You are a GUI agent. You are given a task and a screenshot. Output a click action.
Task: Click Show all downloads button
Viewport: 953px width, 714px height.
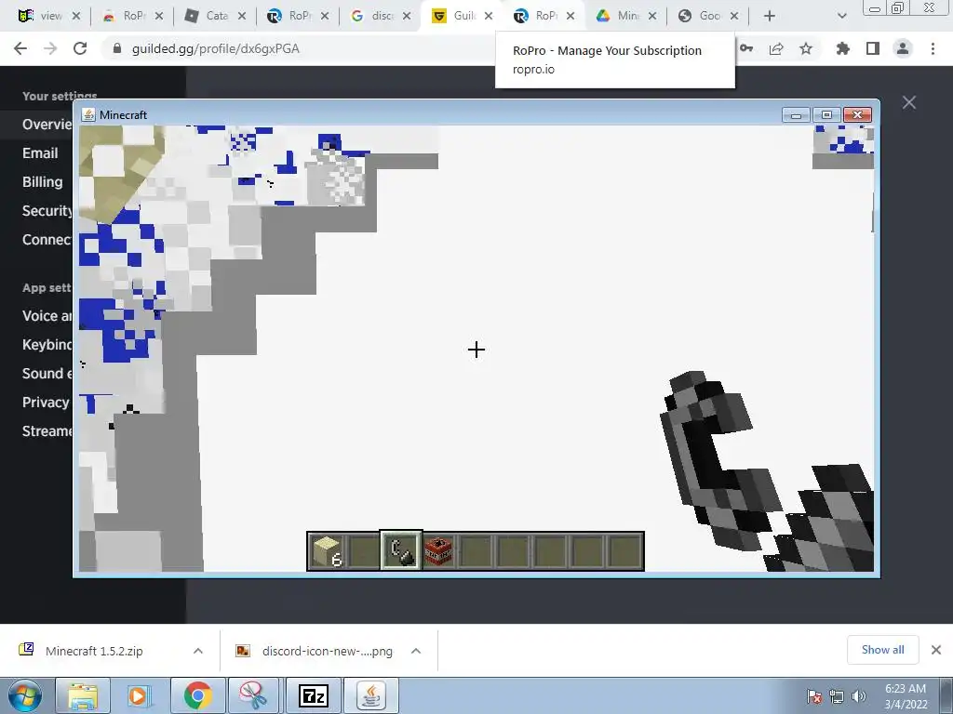point(882,650)
